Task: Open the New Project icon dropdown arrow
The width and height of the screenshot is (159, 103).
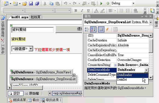Action: tap(10, 4)
